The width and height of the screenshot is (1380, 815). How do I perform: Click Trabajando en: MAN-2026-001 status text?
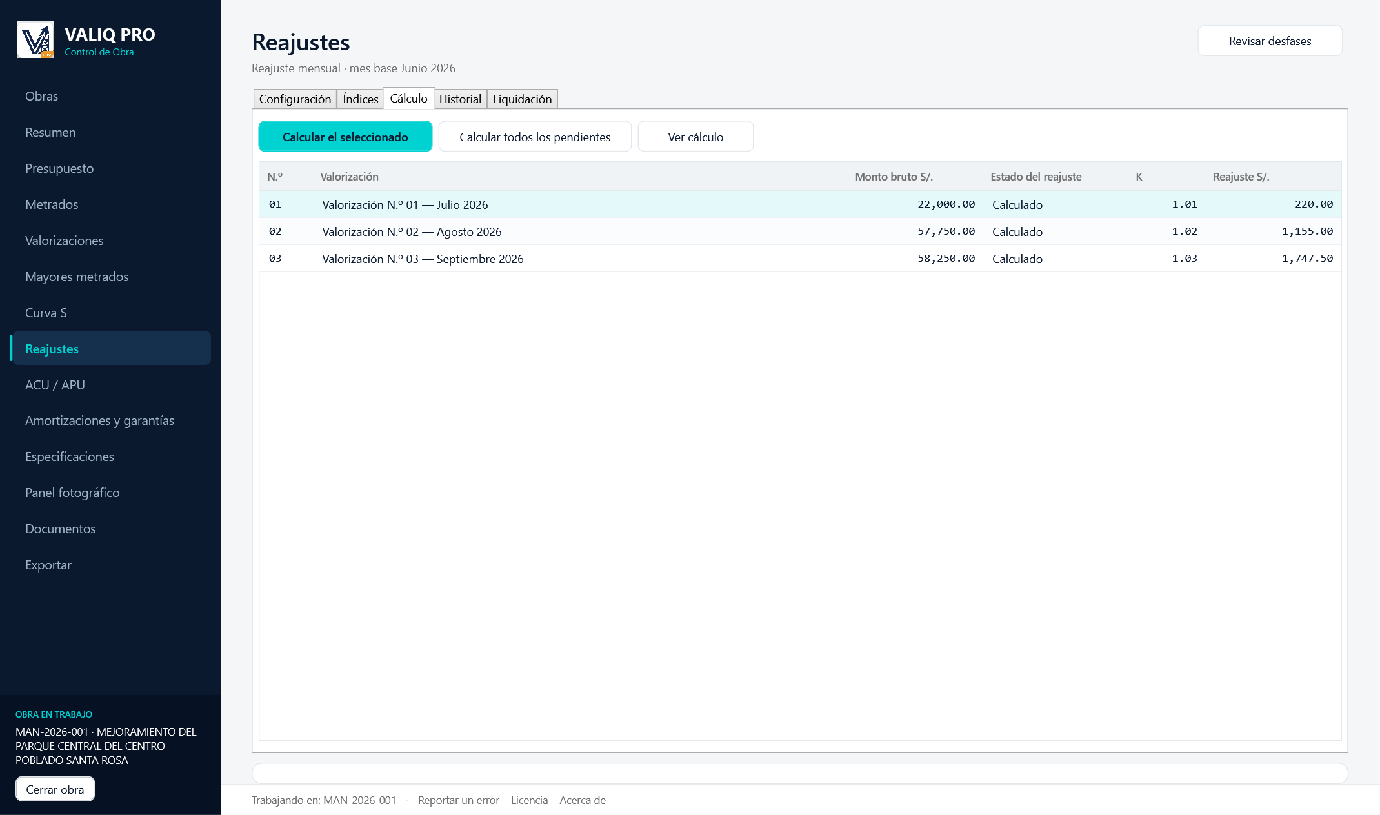(x=323, y=800)
